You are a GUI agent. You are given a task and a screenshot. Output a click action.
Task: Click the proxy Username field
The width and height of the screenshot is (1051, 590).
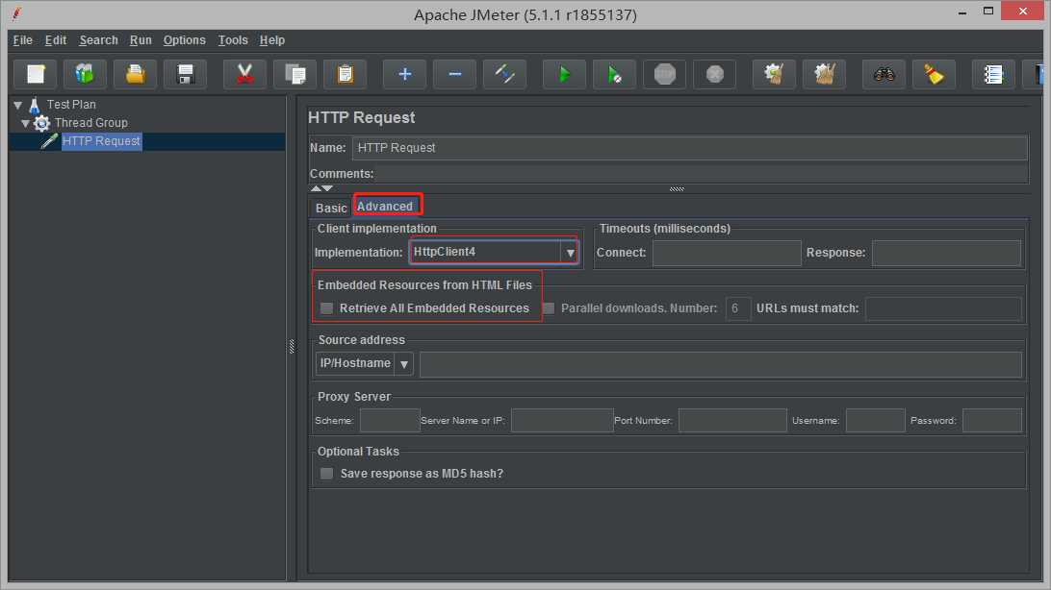coord(876,420)
